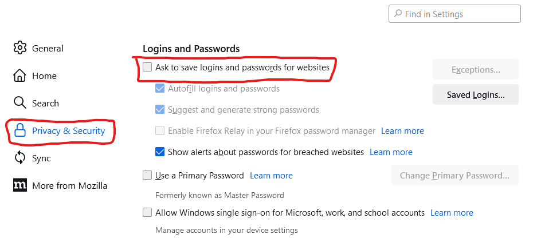The image size is (541, 242).
Task: Click the Sync arrows icon
Action: tap(19, 158)
